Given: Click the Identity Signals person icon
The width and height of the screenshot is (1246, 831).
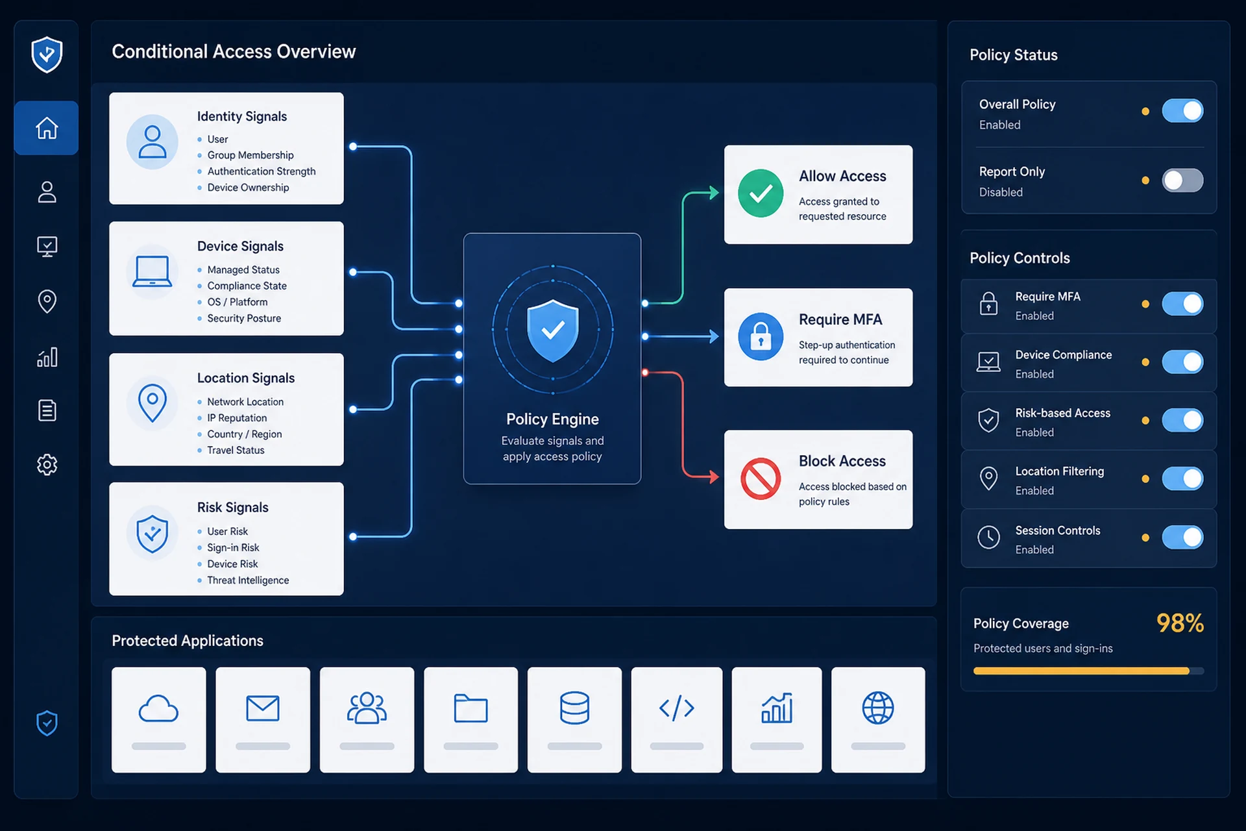Looking at the screenshot, I should (153, 142).
